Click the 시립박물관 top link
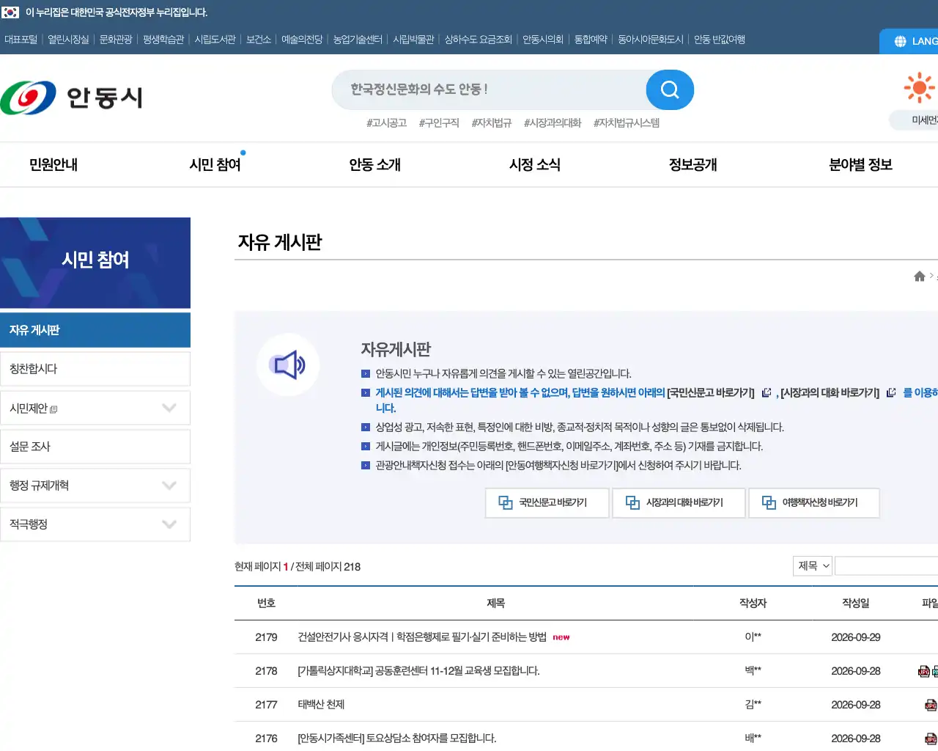938x751 pixels. pyautogui.click(x=413, y=40)
